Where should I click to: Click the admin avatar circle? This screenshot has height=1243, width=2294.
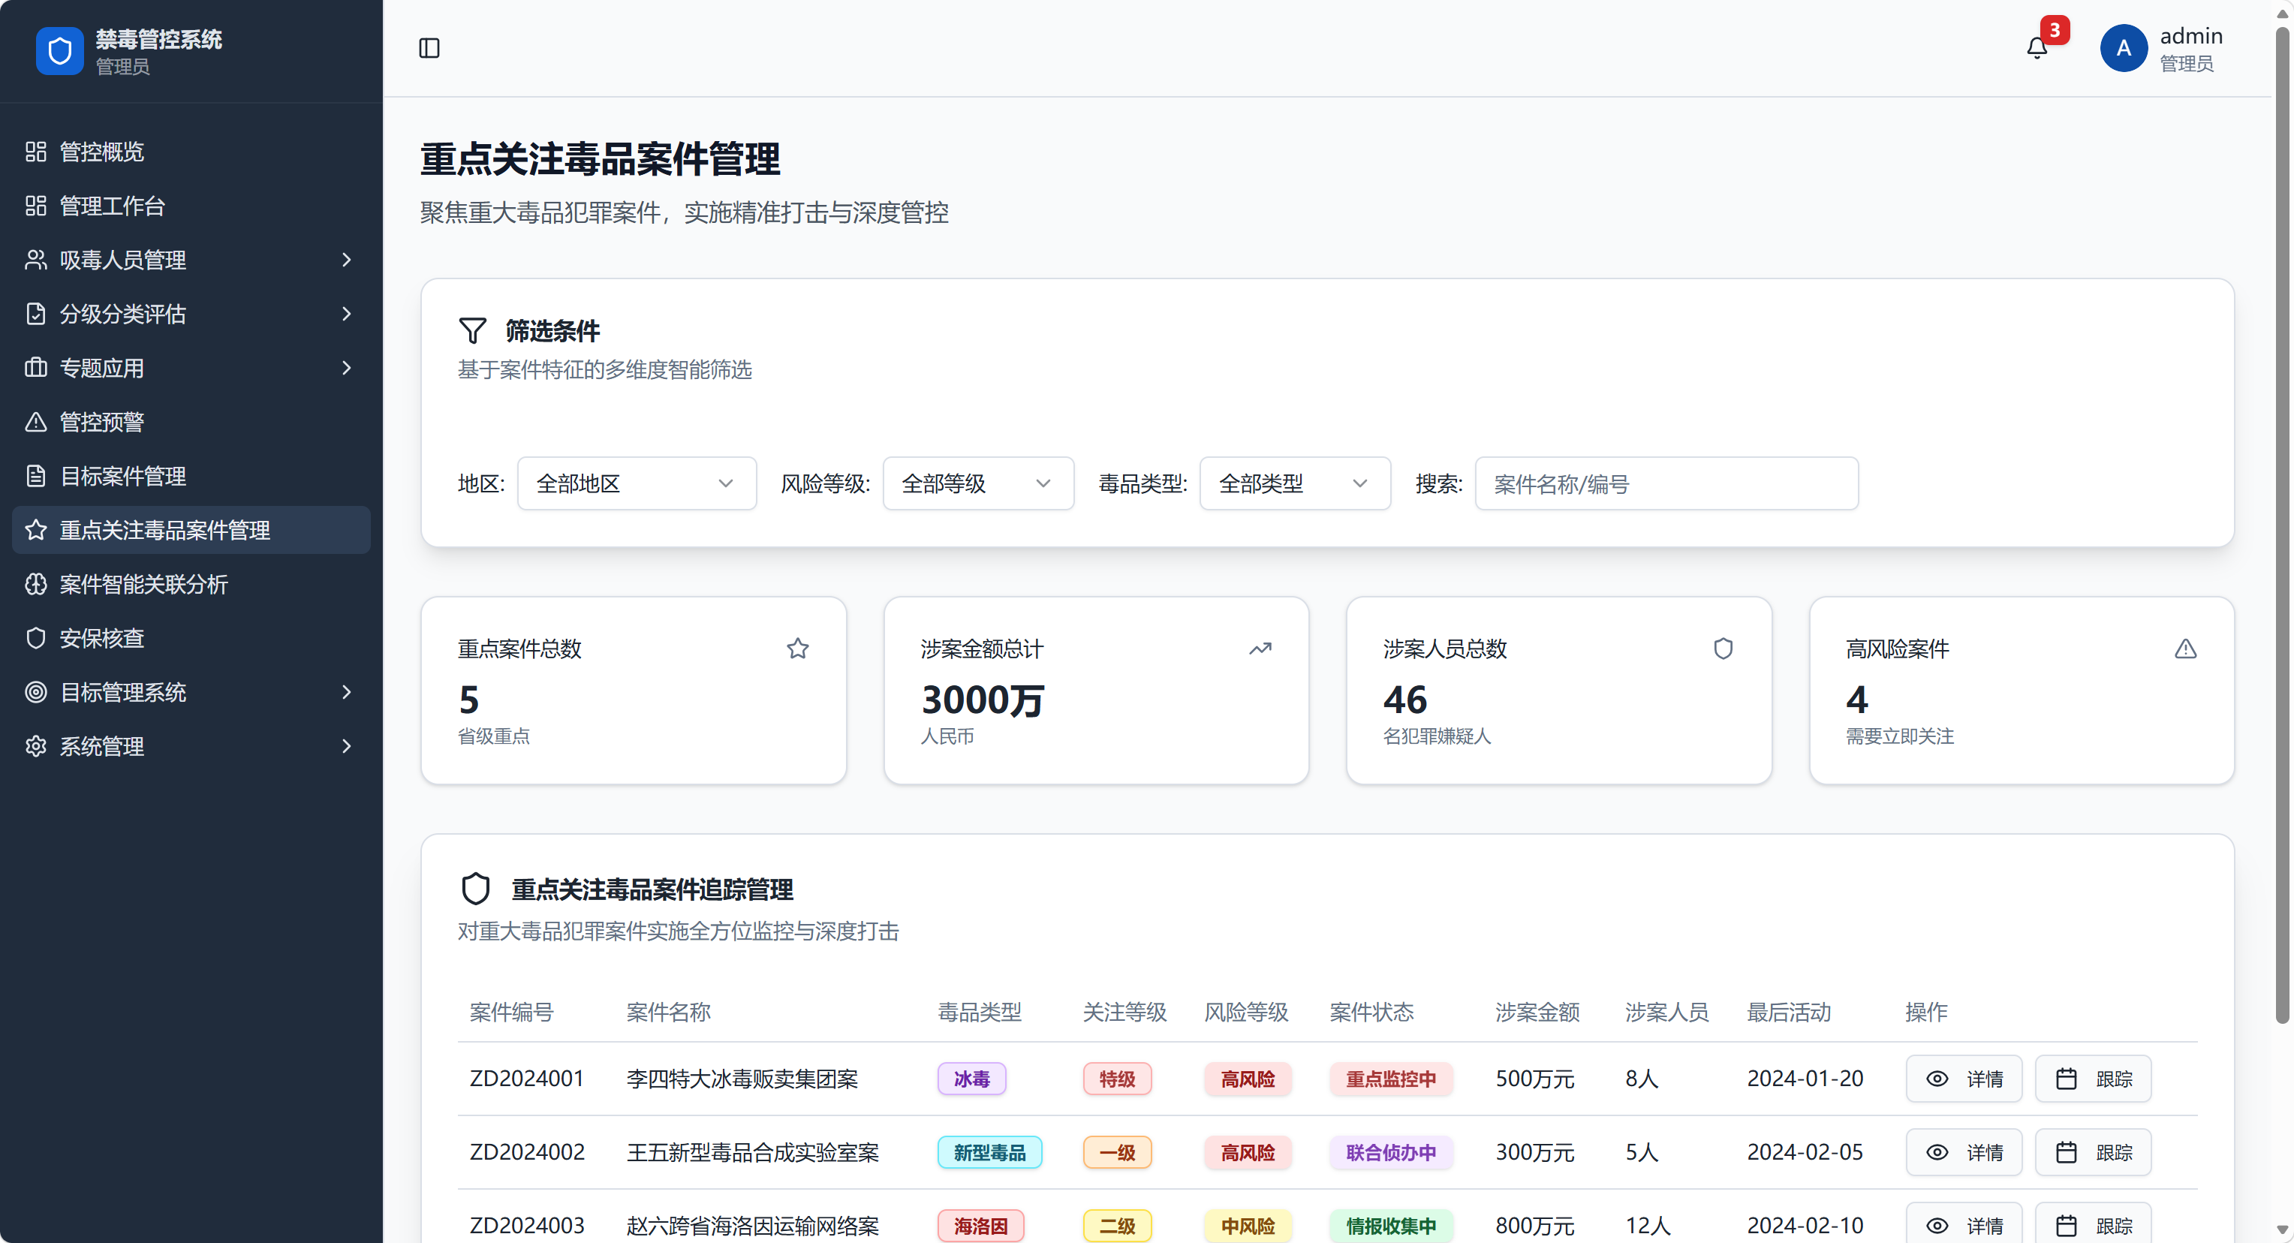(2124, 48)
